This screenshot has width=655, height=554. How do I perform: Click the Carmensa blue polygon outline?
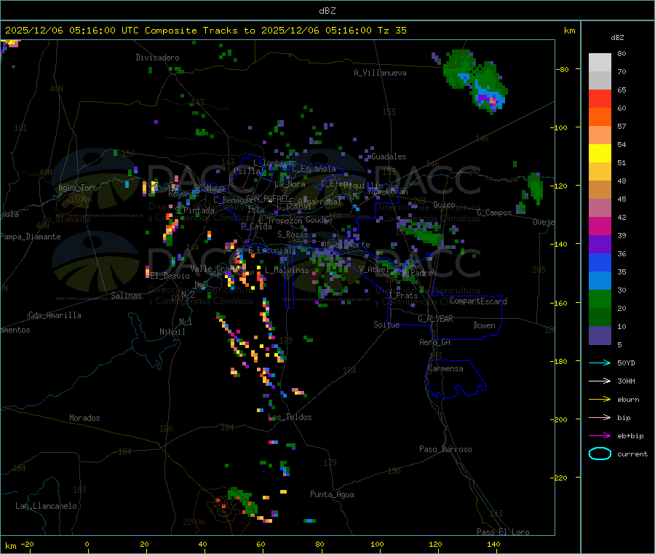point(456,379)
